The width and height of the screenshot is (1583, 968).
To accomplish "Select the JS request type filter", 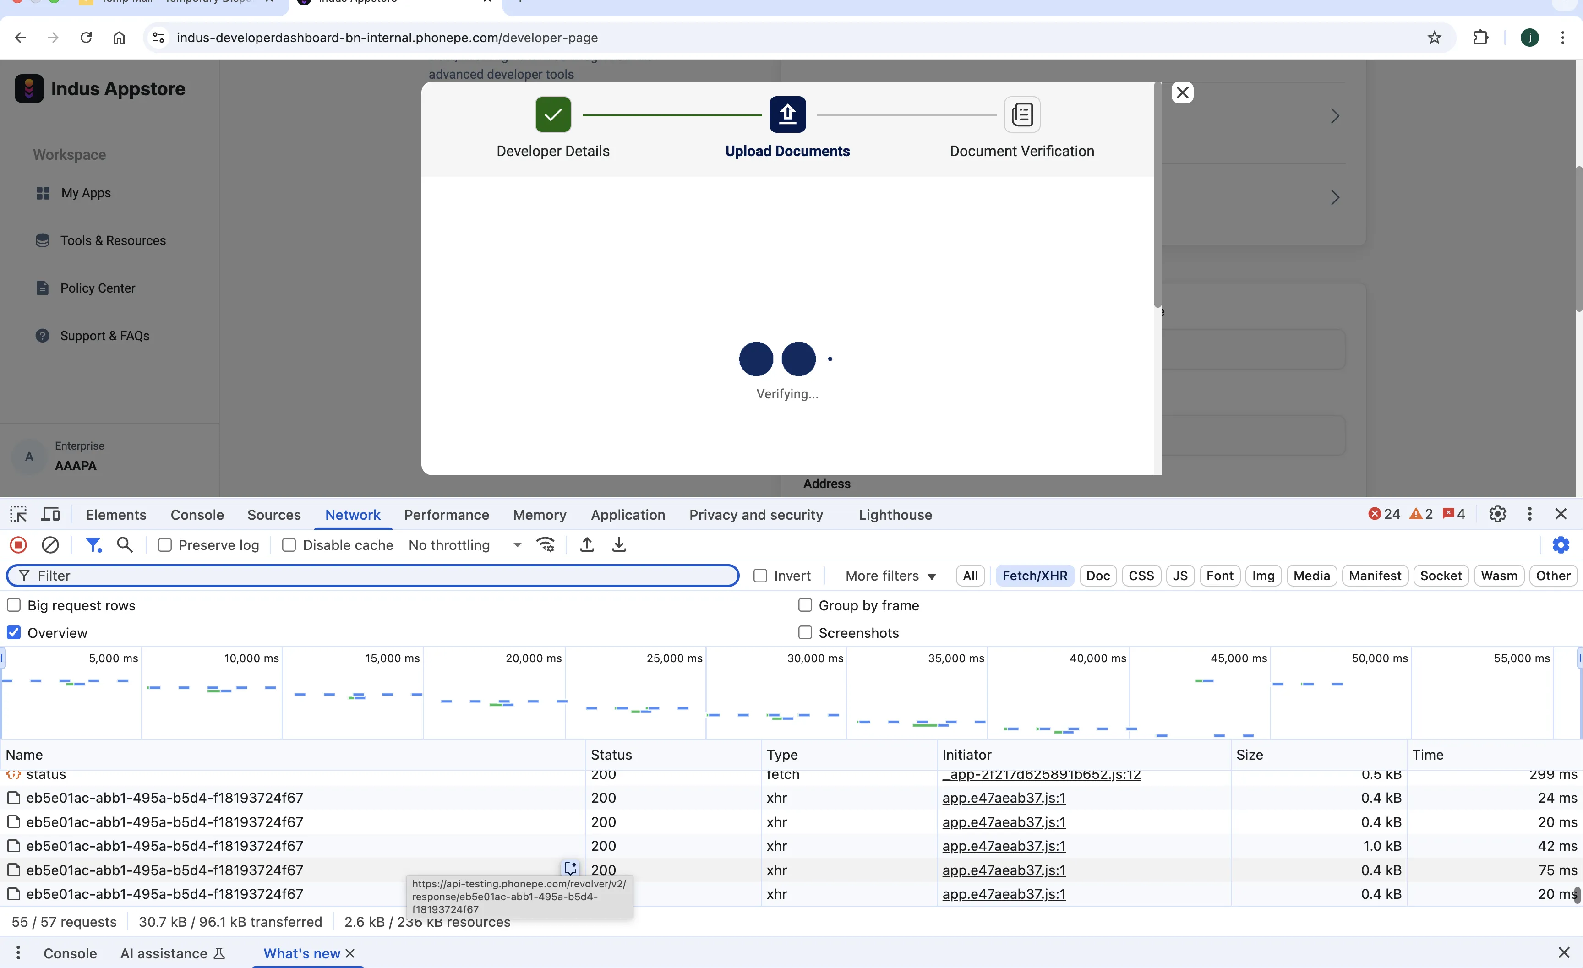I will coord(1180,576).
